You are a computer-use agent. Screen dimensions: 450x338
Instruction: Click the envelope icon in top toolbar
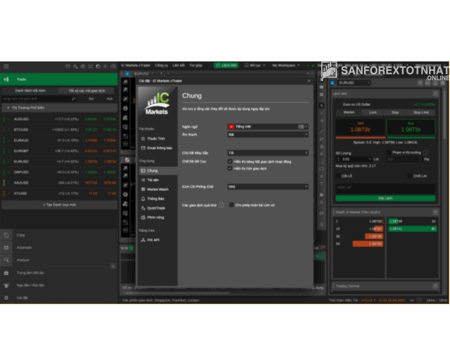[x=67, y=66]
